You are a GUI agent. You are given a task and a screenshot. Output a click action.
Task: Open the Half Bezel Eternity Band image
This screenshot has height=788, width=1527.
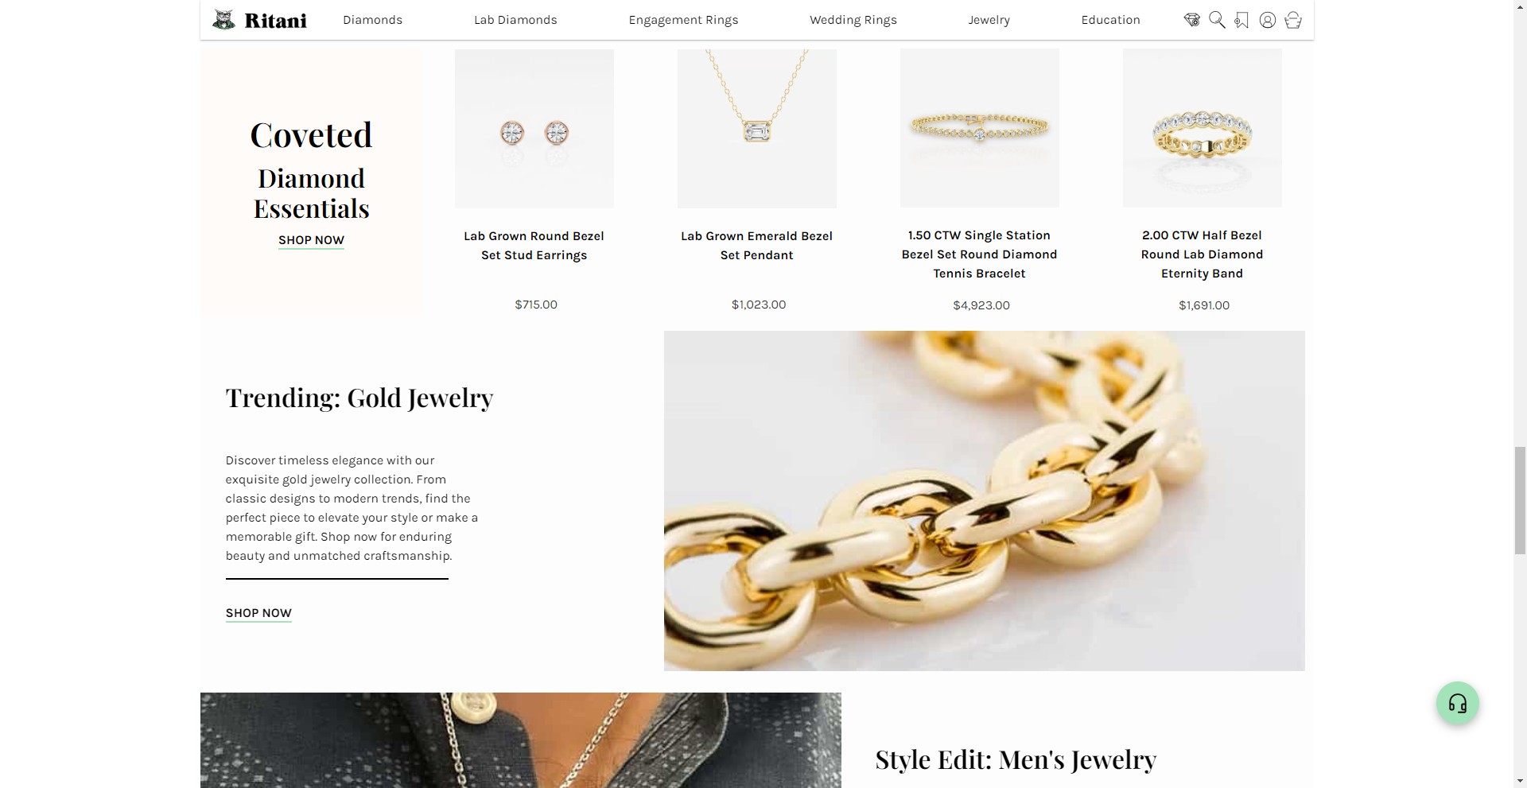[x=1202, y=128]
